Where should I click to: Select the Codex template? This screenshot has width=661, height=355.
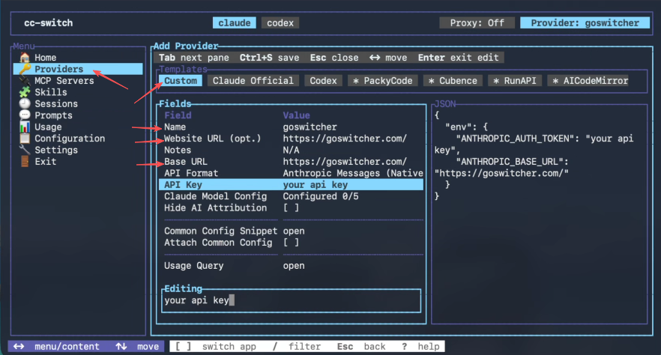click(x=323, y=80)
